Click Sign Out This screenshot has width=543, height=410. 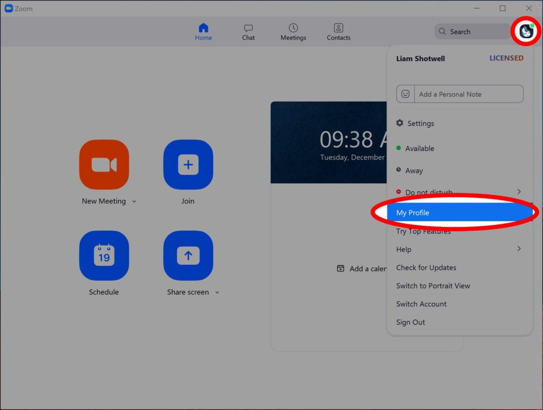pos(460,322)
